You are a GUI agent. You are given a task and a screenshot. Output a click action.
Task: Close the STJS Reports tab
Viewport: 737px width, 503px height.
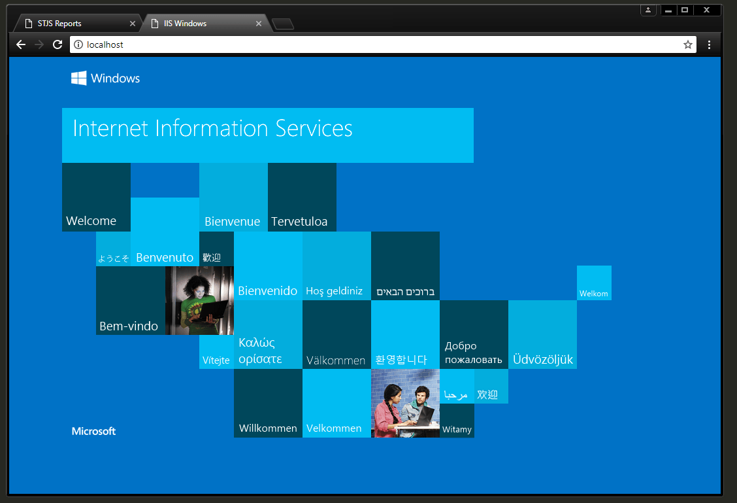coord(133,24)
